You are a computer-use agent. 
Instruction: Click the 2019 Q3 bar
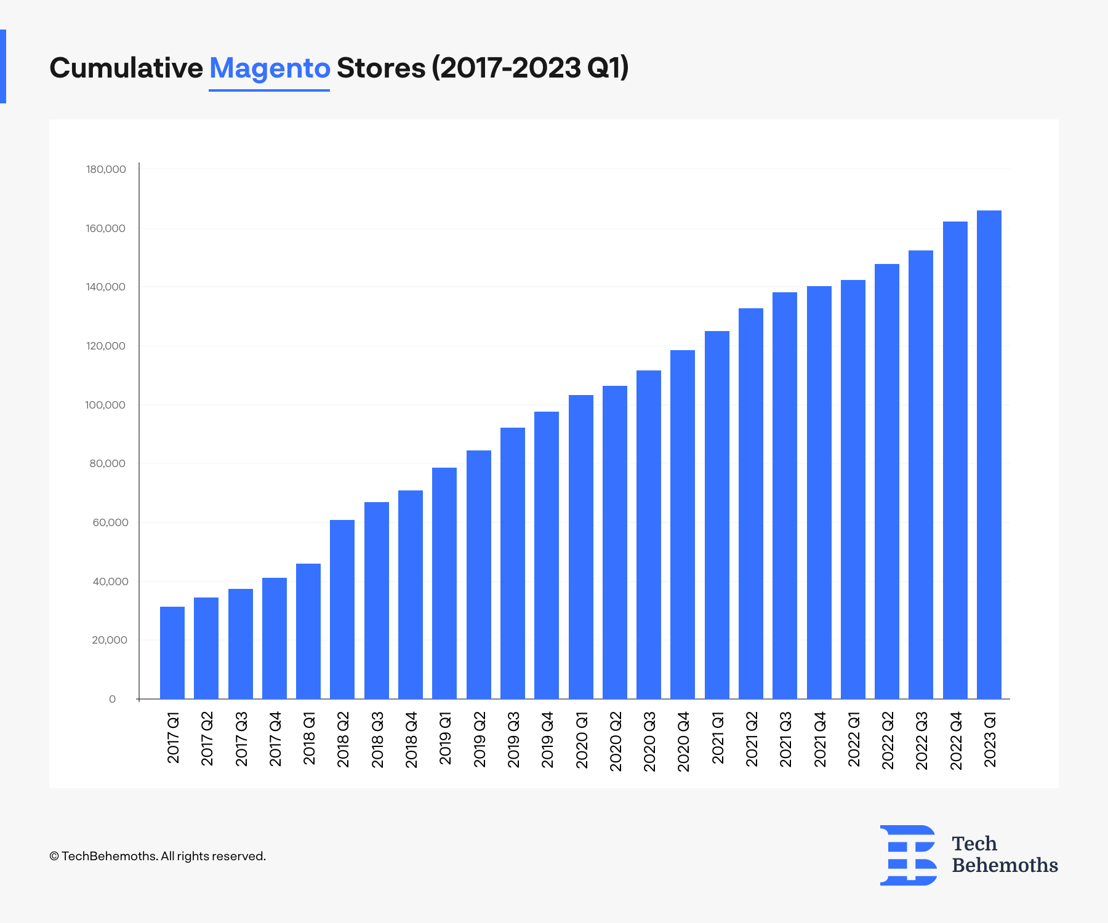point(513,564)
